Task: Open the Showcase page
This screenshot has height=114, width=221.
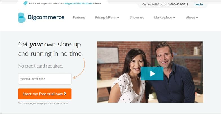Action: [x=137, y=18]
